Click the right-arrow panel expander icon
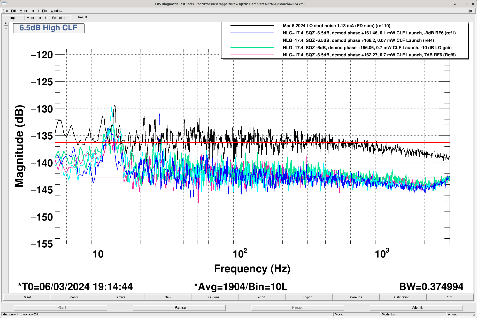 click(x=6, y=24)
